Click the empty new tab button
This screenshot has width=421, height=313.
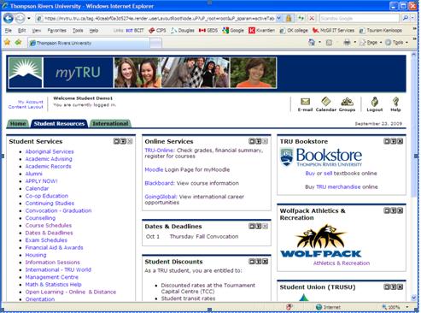(x=155, y=43)
